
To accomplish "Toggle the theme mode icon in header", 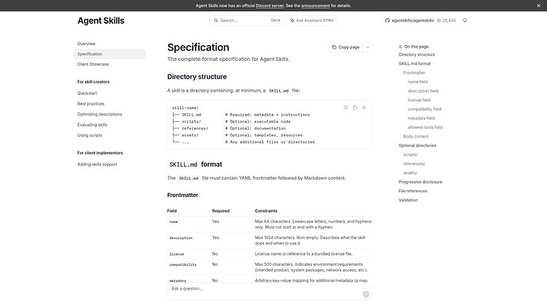I will pyautogui.click(x=465, y=21).
